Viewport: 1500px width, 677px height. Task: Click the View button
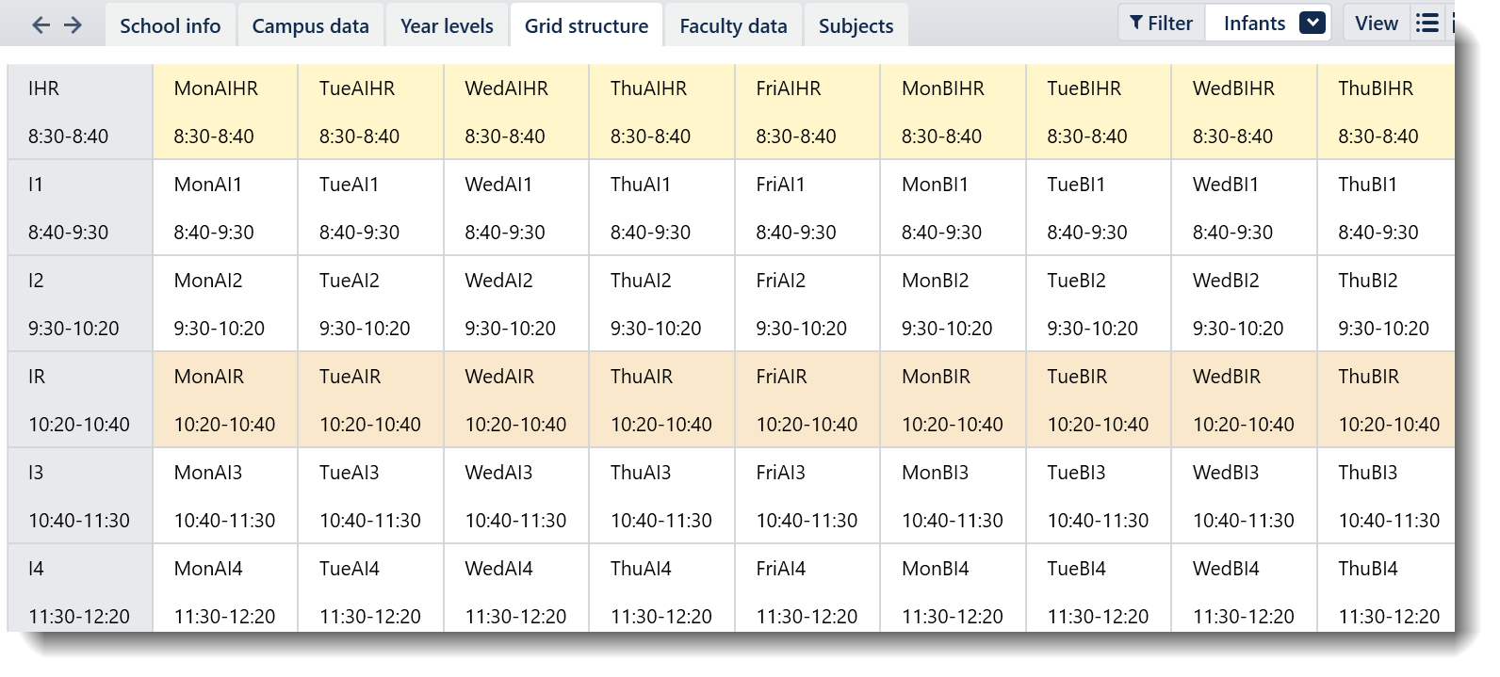coord(1376,24)
